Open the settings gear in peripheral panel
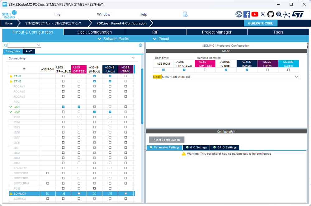The width and height of the screenshot is (311, 206). coord(140,45)
